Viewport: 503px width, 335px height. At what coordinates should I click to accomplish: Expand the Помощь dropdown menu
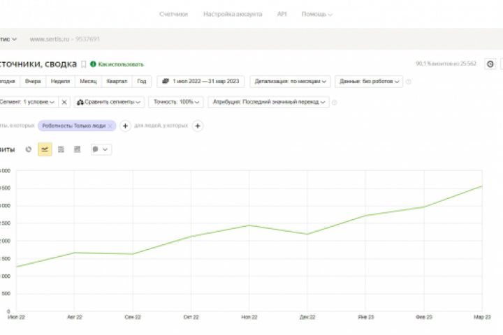pos(316,14)
